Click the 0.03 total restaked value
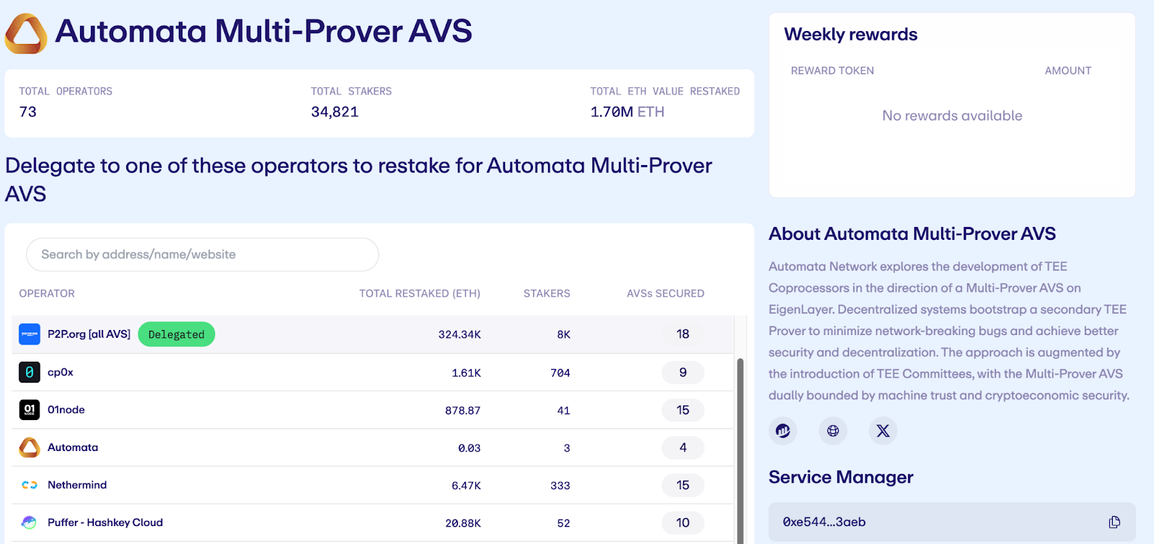1154x544 pixels. point(470,448)
